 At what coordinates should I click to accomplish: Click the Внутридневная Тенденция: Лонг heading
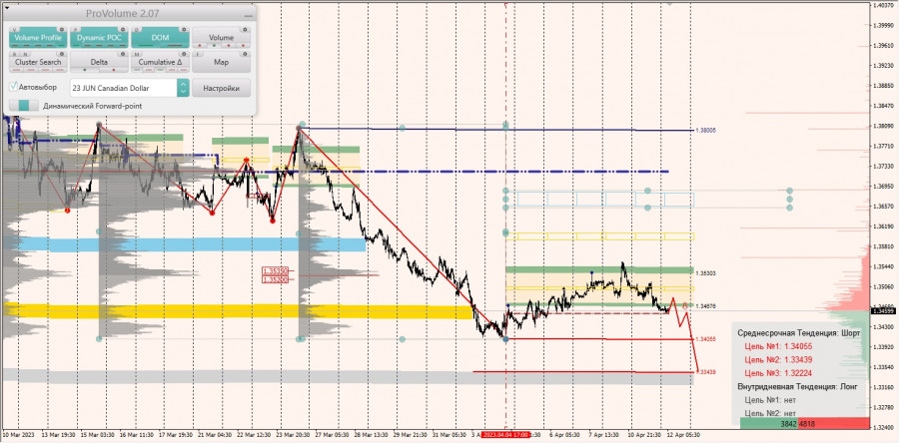(797, 387)
